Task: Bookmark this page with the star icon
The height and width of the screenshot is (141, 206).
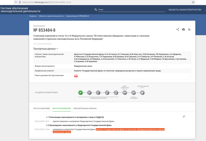Action: click(193, 2)
